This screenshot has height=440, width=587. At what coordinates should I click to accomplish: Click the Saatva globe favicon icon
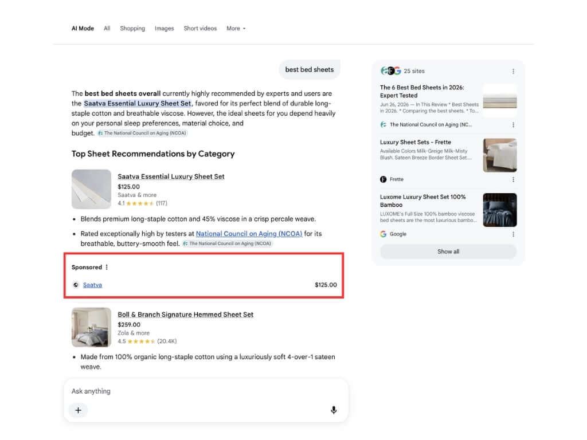point(76,285)
